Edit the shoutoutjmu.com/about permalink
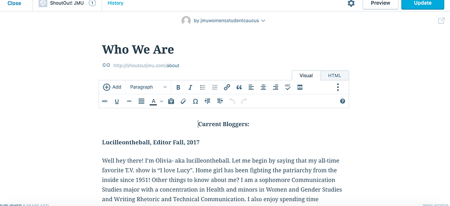The height and width of the screenshot is (206, 450). pyautogui.click(x=147, y=65)
